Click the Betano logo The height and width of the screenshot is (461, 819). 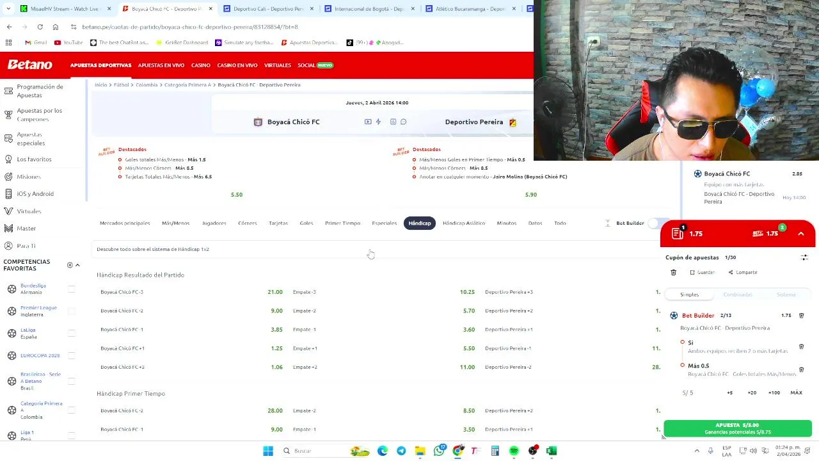pos(30,65)
